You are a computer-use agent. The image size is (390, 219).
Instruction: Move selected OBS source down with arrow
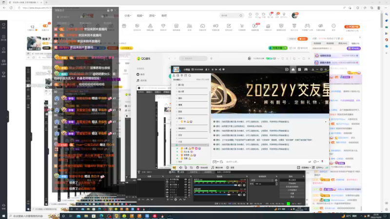click(x=184, y=200)
